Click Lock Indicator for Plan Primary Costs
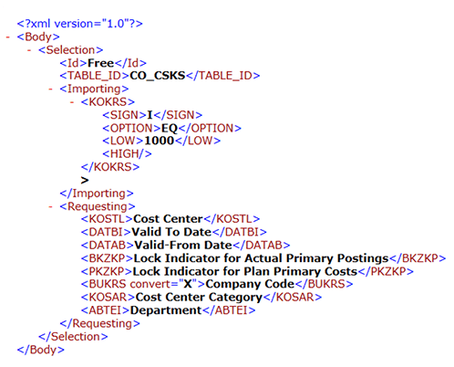This screenshot has height=367, width=454. point(245,271)
